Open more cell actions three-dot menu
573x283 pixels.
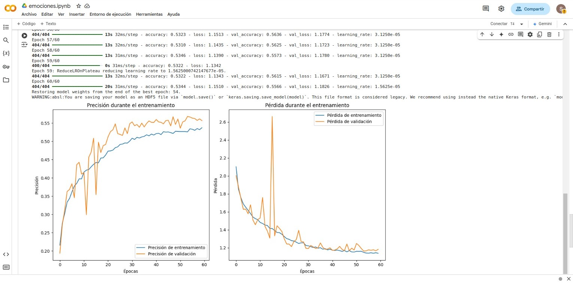559,34
